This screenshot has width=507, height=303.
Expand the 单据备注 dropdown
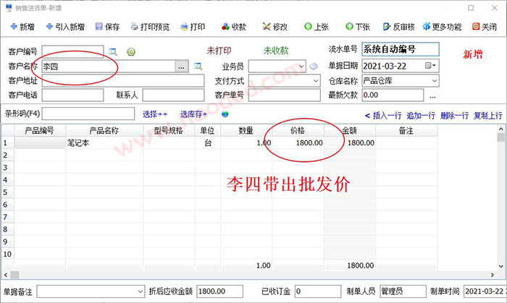141,291
